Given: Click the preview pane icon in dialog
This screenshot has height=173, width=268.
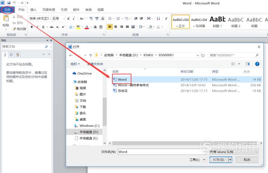Looking at the screenshot, I should click(x=247, y=64).
